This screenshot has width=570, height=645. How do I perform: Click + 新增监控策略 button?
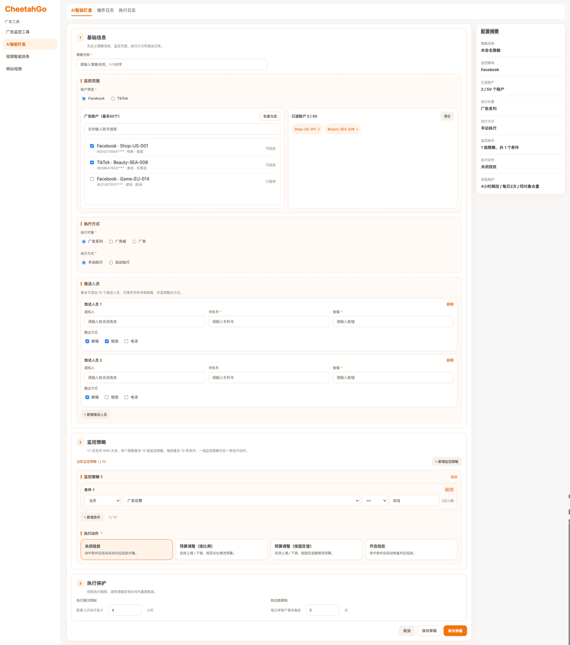(447, 462)
